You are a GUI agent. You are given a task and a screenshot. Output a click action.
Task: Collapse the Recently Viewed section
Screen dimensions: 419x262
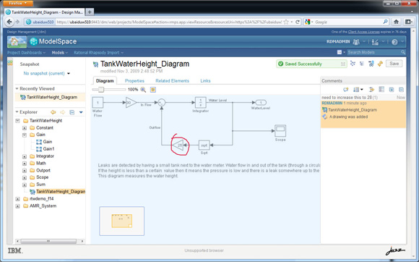point(17,88)
